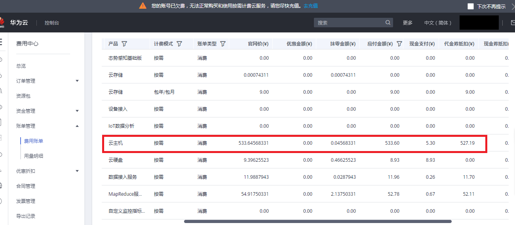The width and height of the screenshot is (515, 225).
Task: Expand the 优惠折扣 menu arrow
Action: pos(77,171)
